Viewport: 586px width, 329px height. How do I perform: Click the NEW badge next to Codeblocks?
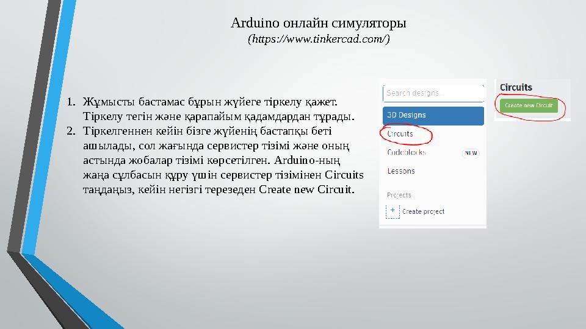[x=471, y=153]
